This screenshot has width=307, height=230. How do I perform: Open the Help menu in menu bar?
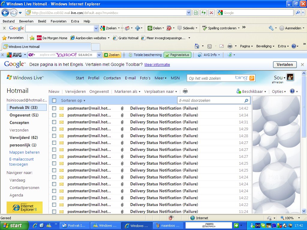[87, 21]
